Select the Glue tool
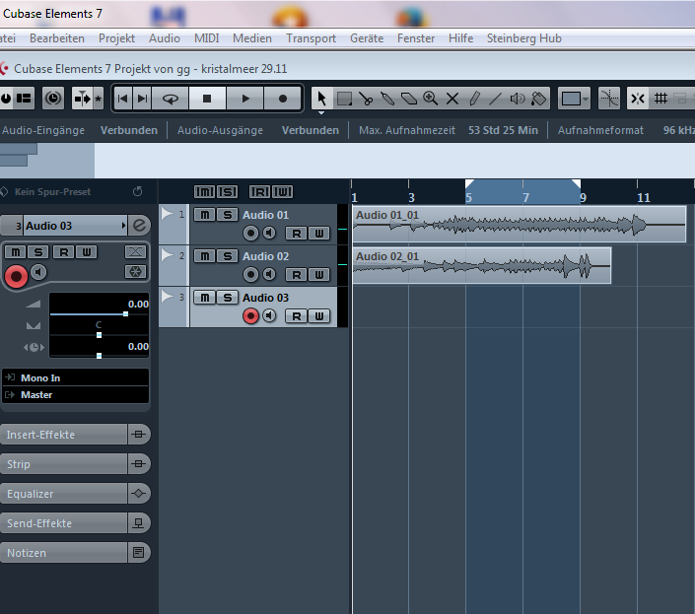This screenshot has width=695, height=614. pos(387,99)
